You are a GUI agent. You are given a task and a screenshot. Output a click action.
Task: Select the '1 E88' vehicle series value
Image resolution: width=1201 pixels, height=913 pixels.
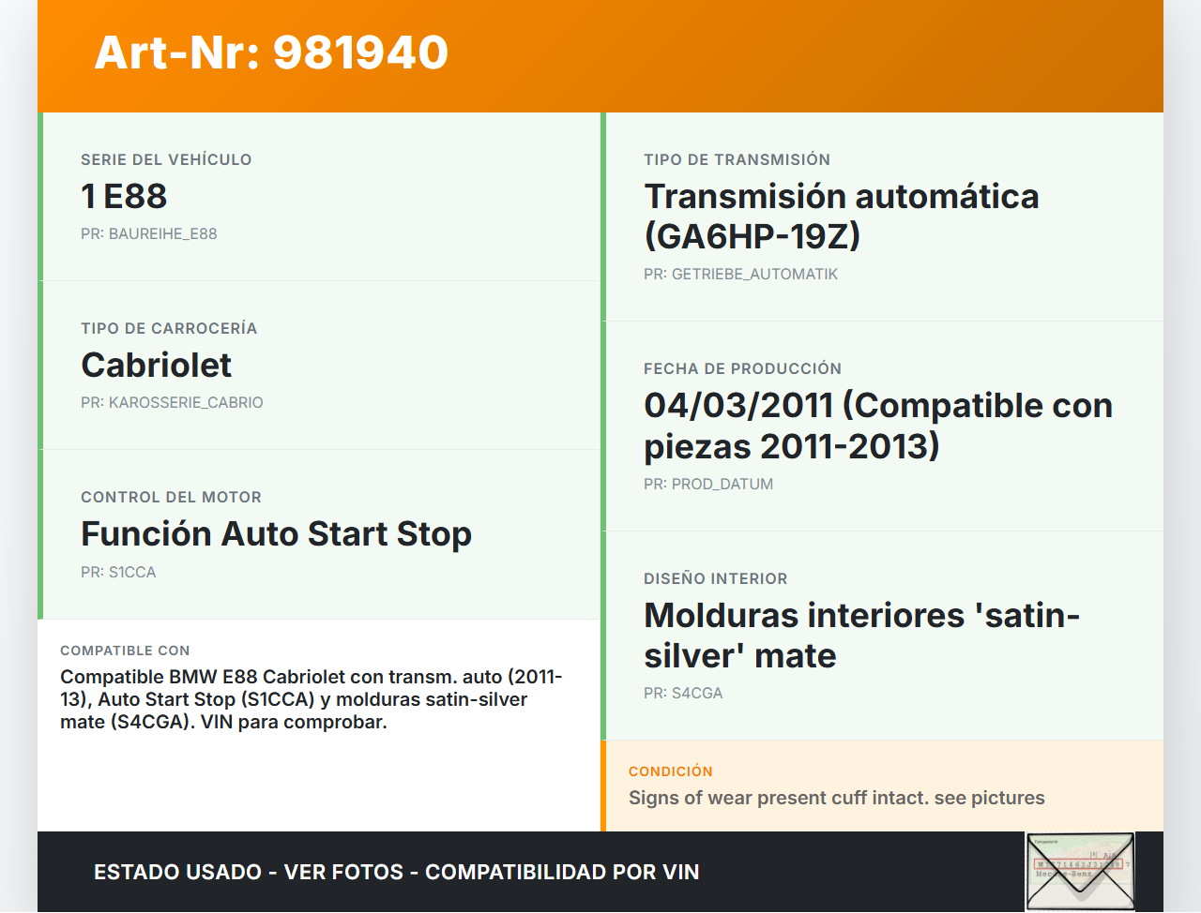[x=124, y=196]
